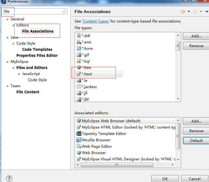The image size is (209, 182).
Task: Click the Tapestry Template Editor icon
Action: pyautogui.click(x=79, y=133)
